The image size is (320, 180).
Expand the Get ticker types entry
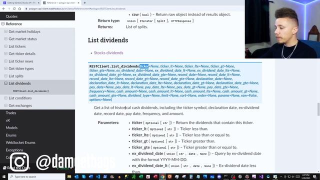pyautogui.click(x=5, y=68)
